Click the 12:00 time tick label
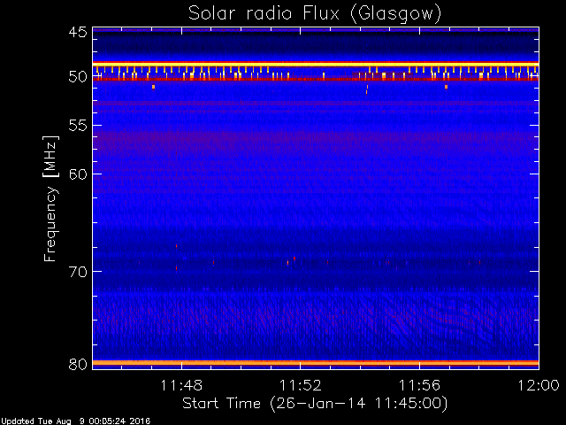Screen dimensions: 566x425 [539, 385]
